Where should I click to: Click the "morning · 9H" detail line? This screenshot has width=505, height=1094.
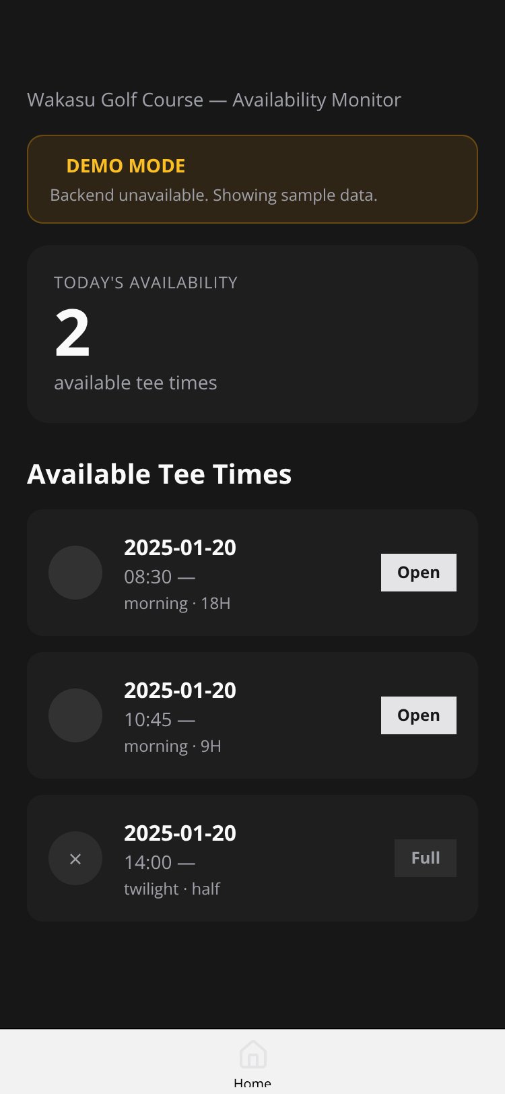172,746
